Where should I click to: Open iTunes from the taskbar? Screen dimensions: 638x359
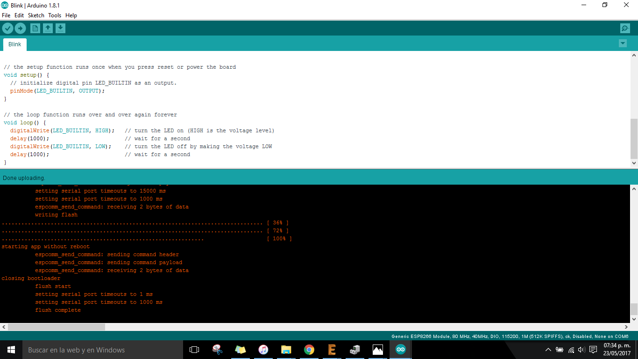[263, 350]
